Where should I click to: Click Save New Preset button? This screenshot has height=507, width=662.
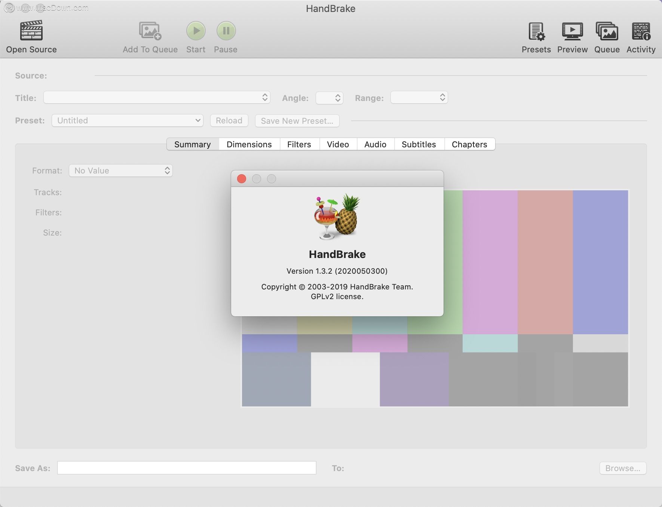[297, 121]
